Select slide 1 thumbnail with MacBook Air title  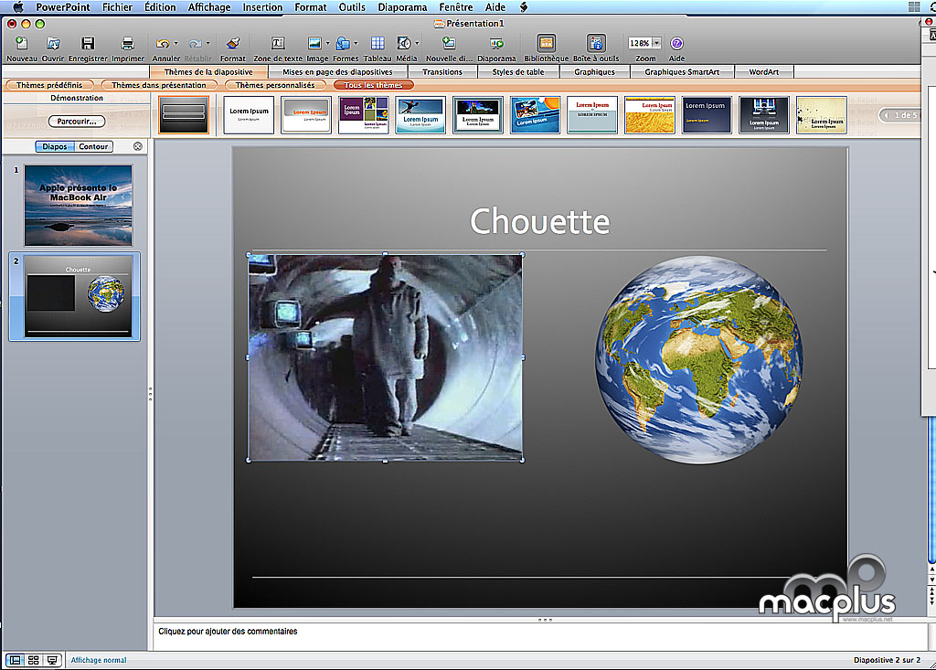[79, 206]
